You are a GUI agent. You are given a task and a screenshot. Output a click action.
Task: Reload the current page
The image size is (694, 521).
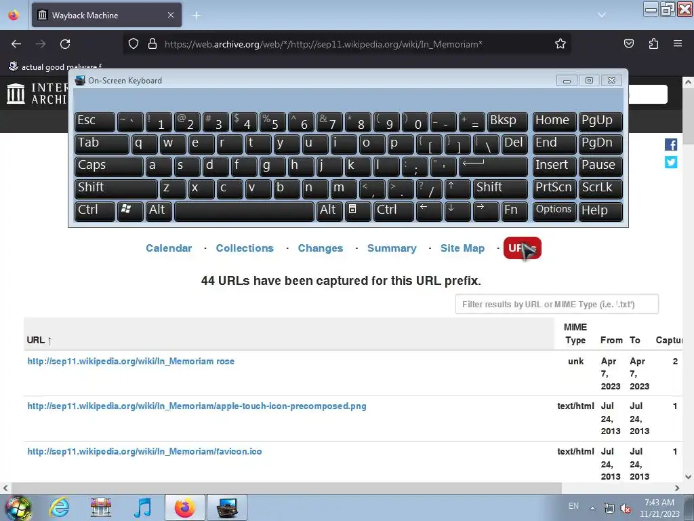coord(65,44)
